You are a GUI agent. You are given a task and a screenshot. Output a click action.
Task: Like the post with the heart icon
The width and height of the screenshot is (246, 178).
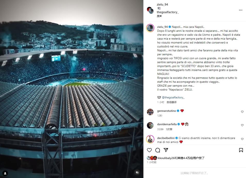click(149, 150)
